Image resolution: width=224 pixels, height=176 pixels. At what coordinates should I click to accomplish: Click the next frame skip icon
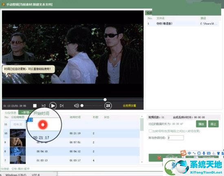pyautogui.click(x=62, y=106)
